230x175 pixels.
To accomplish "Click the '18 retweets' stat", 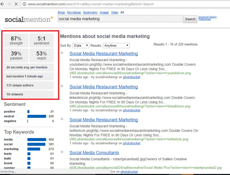I will point(29,94).
